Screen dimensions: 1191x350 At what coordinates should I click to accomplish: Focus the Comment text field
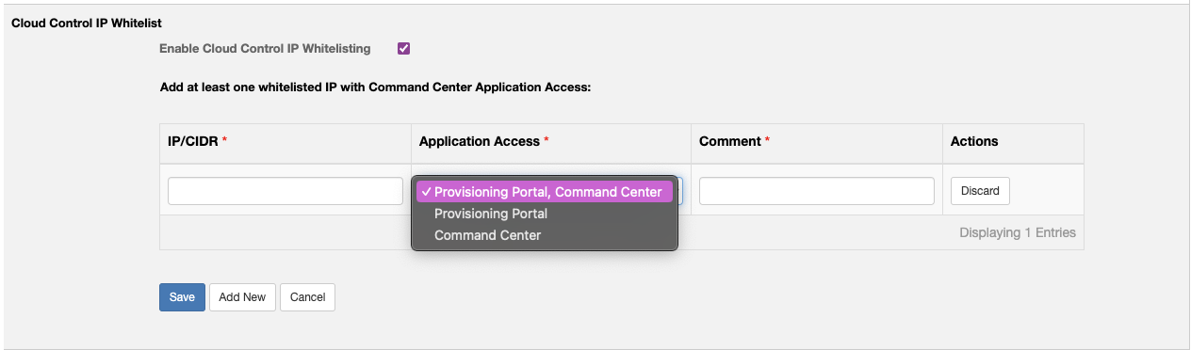pyautogui.click(x=817, y=191)
